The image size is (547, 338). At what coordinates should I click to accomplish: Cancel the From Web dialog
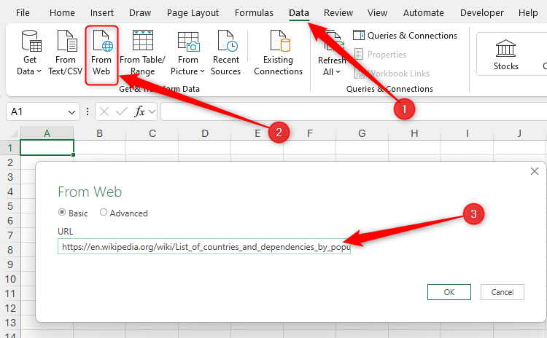coord(502,292)
